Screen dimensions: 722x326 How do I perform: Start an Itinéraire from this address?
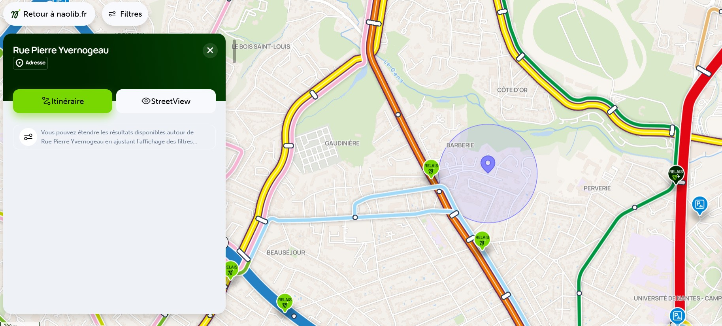[62, 101]
